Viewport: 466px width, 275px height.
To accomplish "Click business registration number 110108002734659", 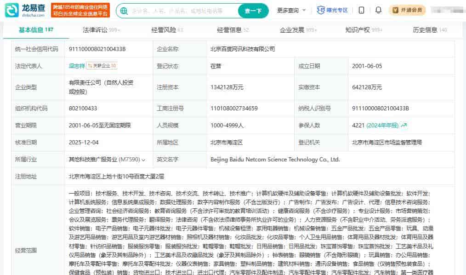I will coord(234,109).
